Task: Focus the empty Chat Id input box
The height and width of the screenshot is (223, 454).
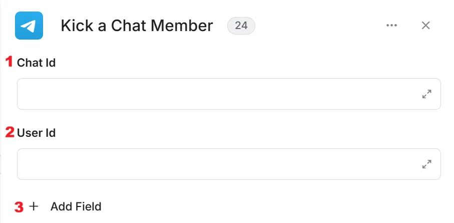Action: [x=229, y=94]
